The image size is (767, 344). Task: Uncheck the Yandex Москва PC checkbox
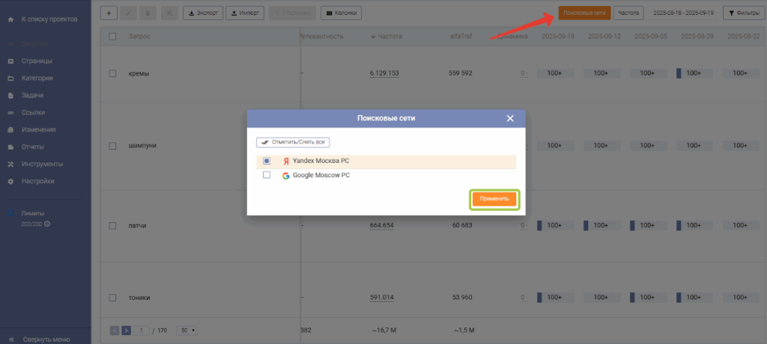point(267,161)
